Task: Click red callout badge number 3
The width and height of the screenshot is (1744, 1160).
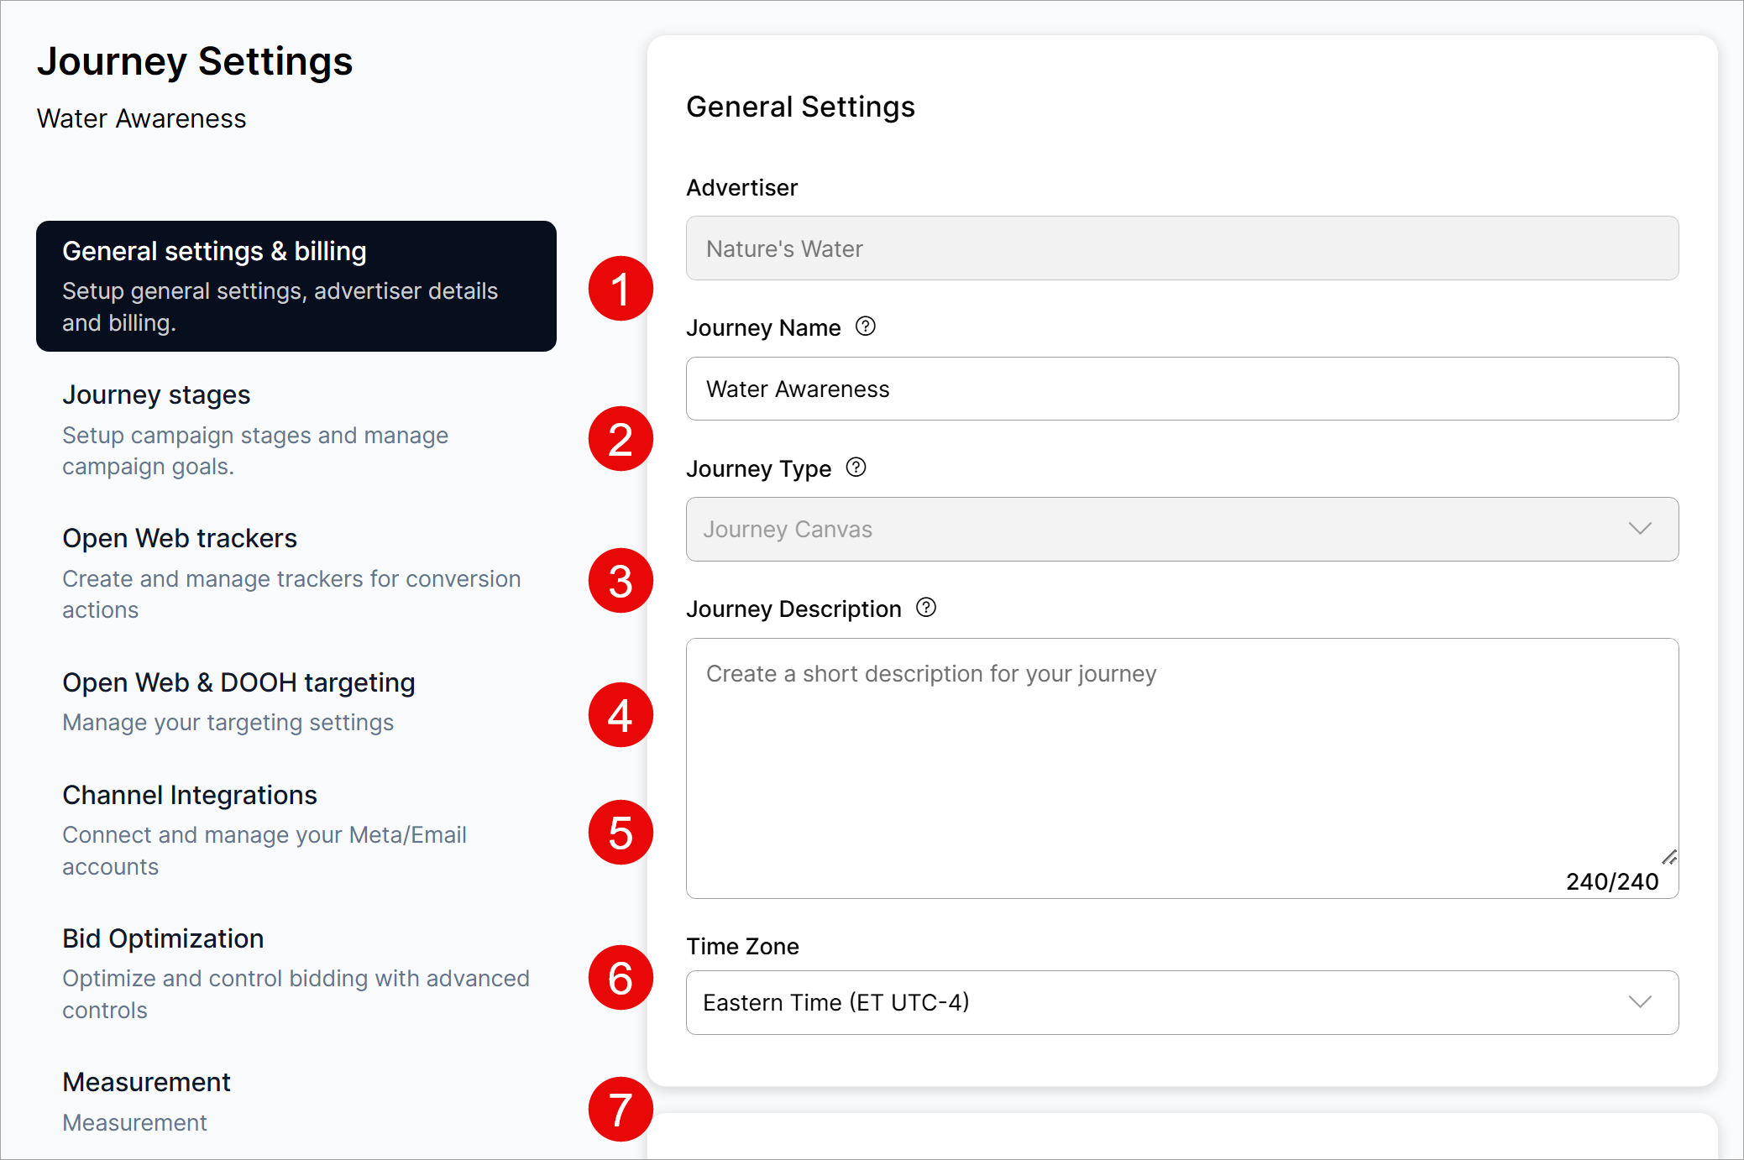Action: click(621, 581)
